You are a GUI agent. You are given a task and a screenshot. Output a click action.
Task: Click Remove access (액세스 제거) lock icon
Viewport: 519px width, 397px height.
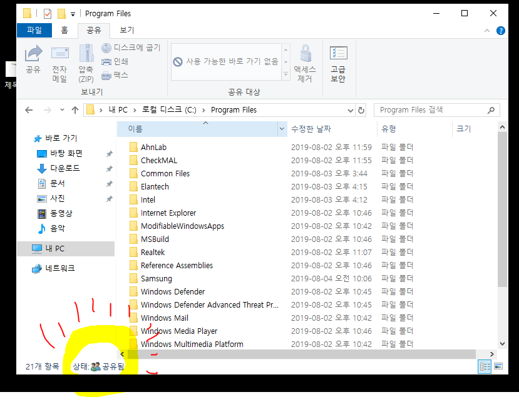(x=305, y=64)
